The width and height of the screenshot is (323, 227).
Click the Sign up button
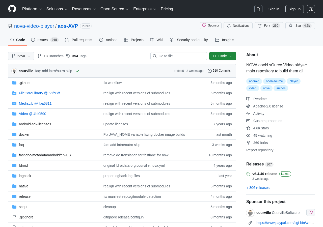(294, 9)
